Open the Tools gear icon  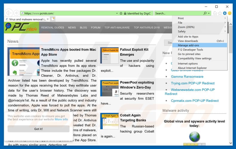225,13
